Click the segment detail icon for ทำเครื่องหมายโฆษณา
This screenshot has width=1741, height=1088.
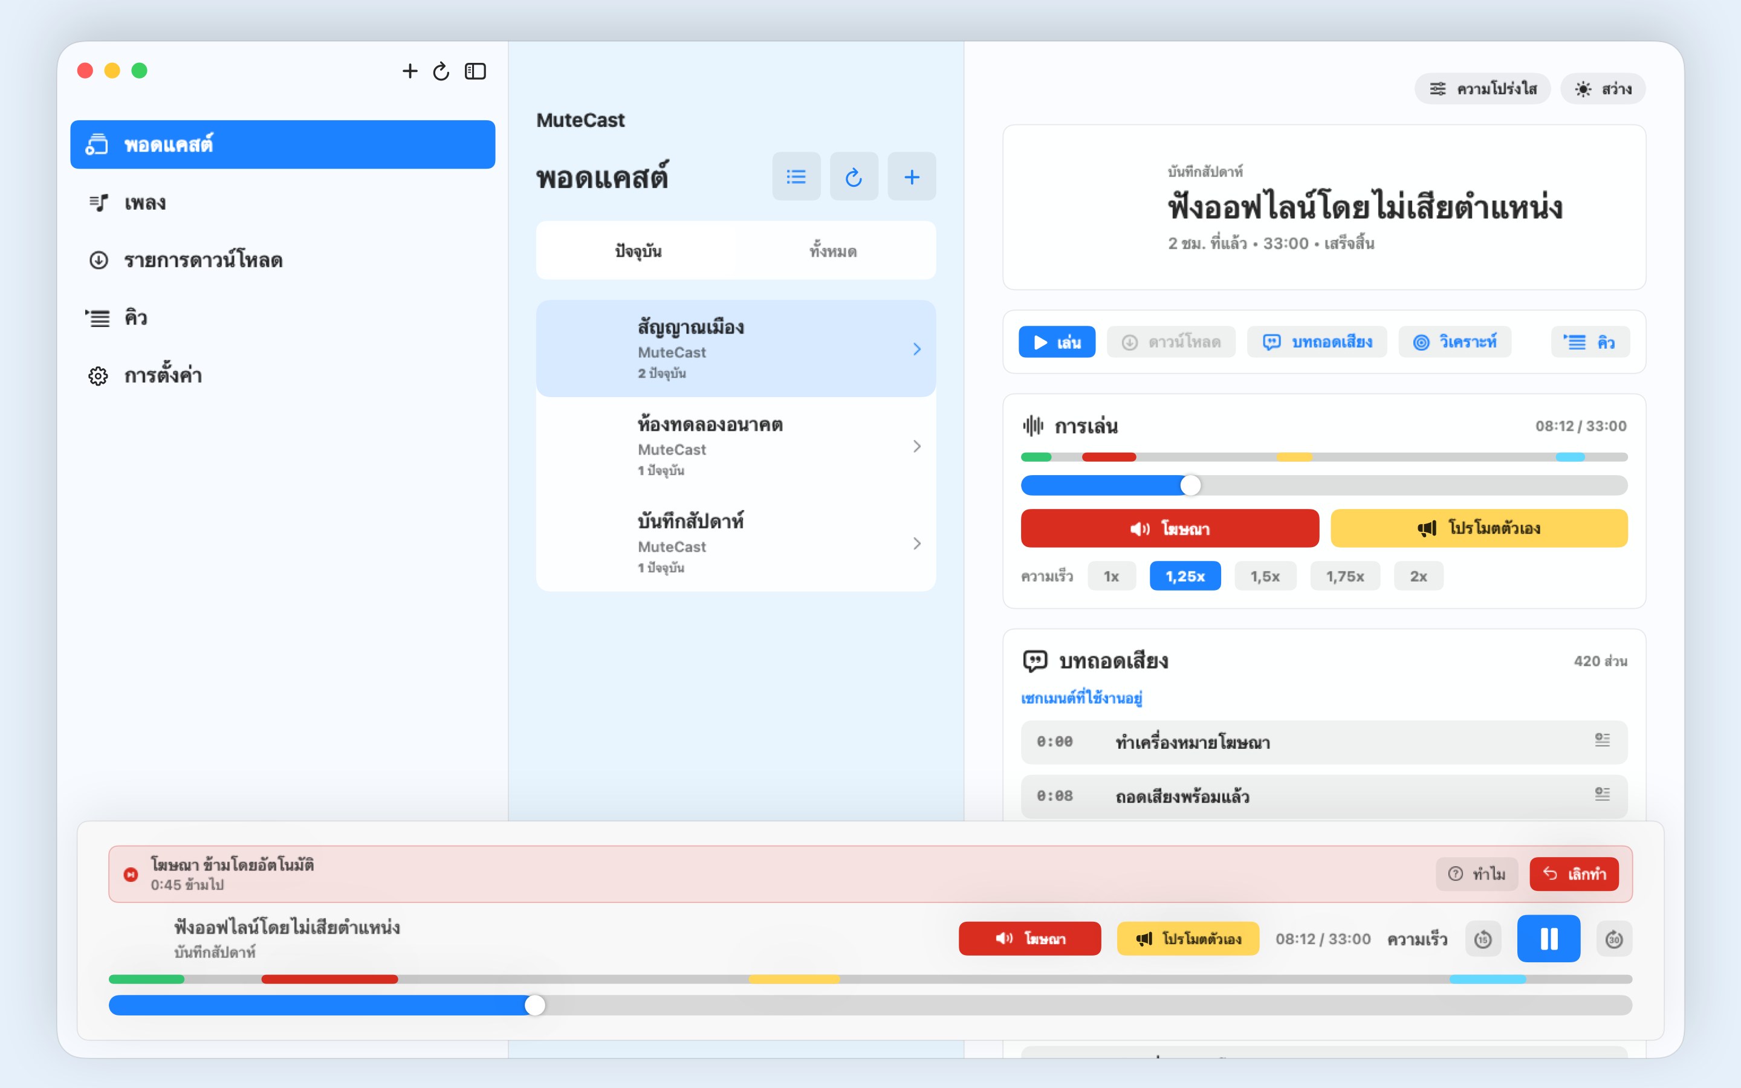click(x=1602, y=740)
